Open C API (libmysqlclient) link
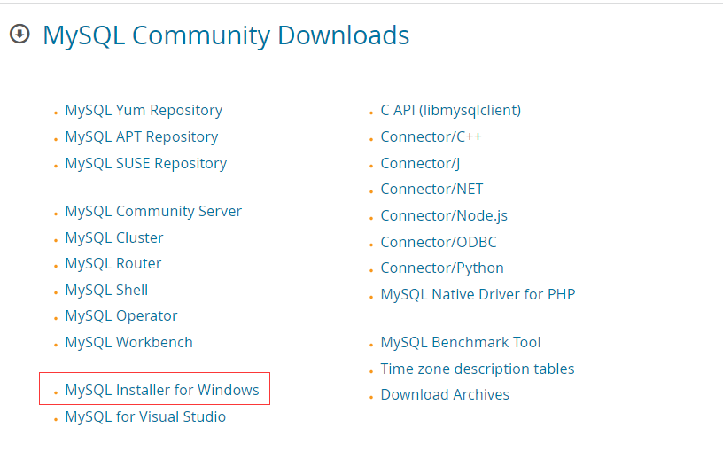Image resolution: width=723 pixels, height=466 pixels. [450, 111]
